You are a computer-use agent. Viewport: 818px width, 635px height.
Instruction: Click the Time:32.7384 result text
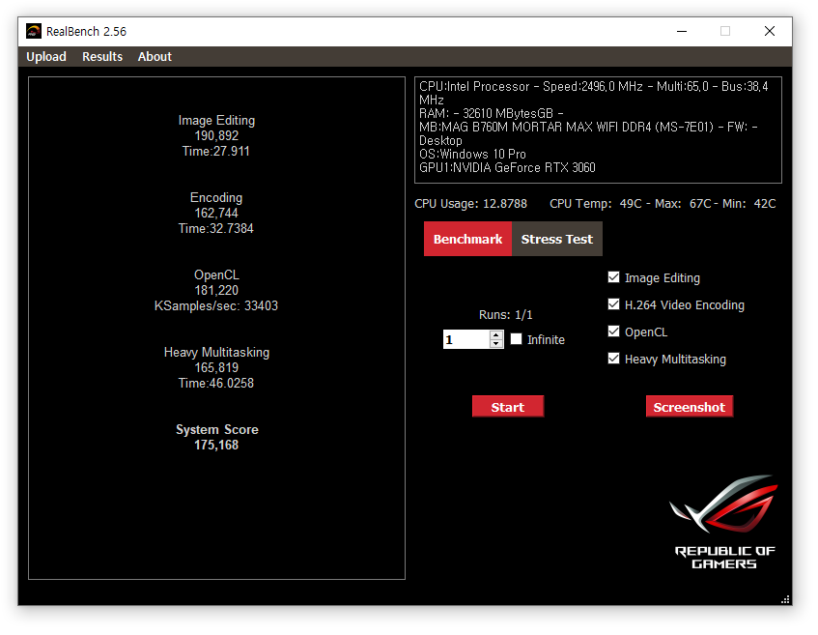click(x=216, y=229)
